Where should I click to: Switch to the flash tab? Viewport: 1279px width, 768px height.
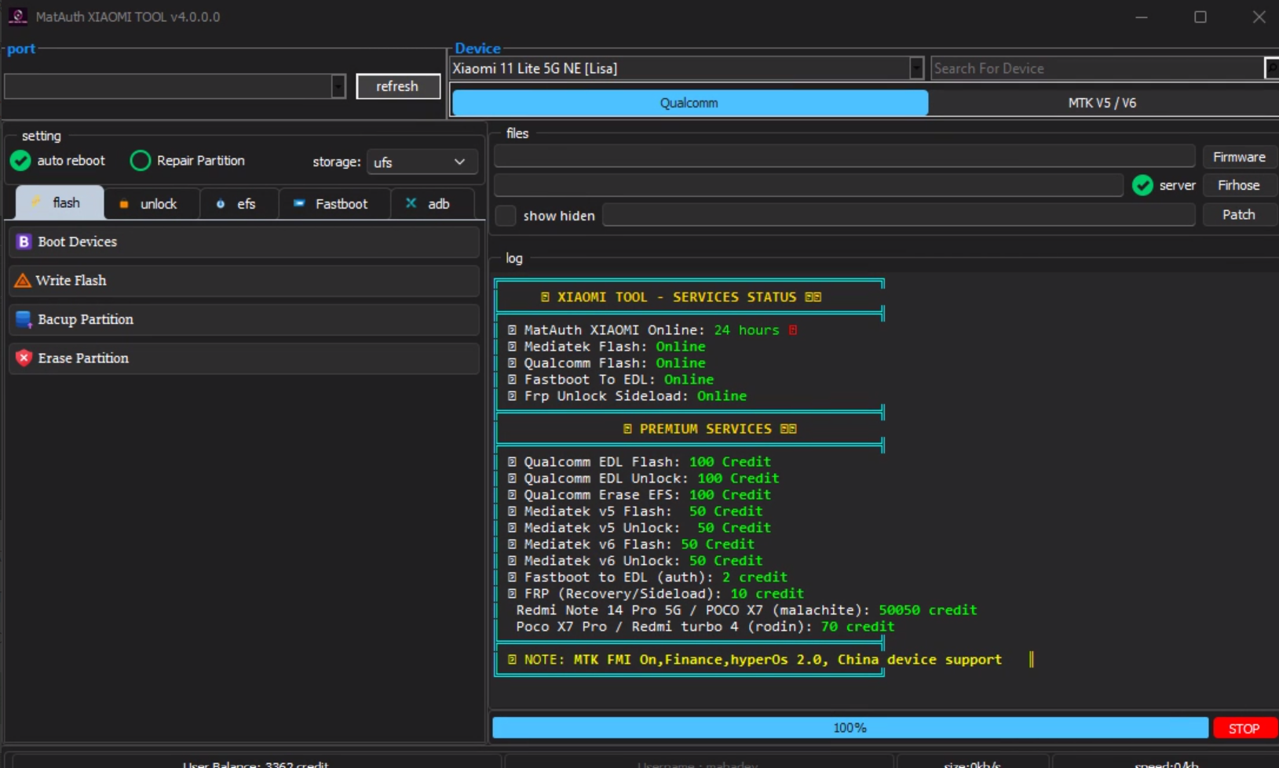pos(60,202)
